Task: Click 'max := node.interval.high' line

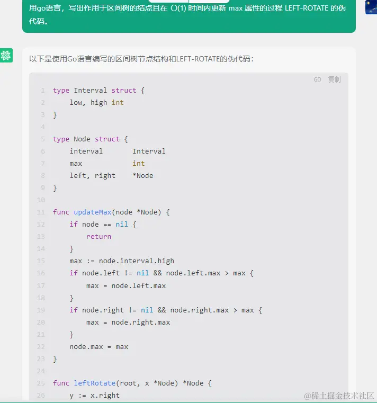Action: pos(122,261)
